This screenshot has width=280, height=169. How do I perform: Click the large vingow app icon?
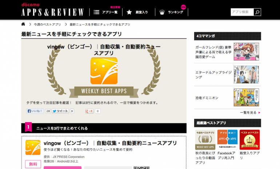[x=104, y=71]
